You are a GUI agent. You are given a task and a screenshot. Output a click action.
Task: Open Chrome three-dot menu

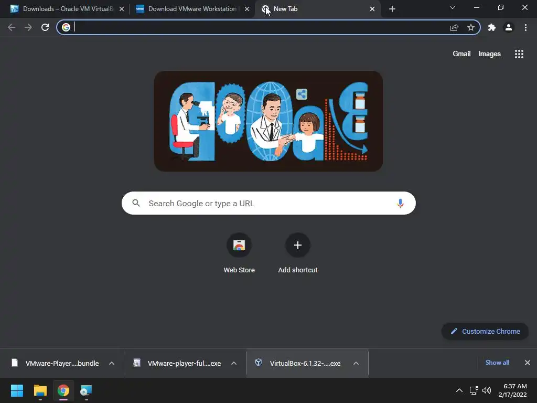click(525, 27)
